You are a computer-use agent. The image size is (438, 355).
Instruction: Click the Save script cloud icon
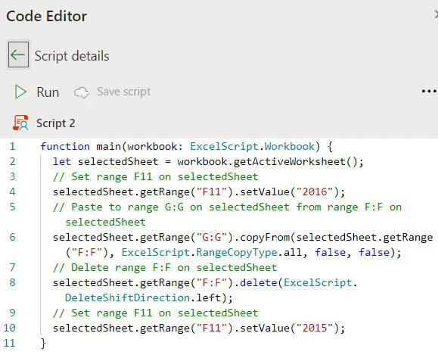[81, 92]
